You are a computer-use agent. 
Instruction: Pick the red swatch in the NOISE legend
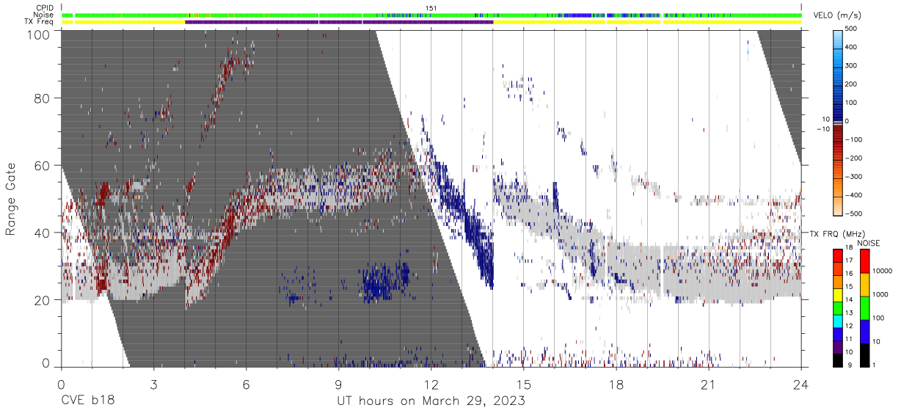tap(865, 261)
